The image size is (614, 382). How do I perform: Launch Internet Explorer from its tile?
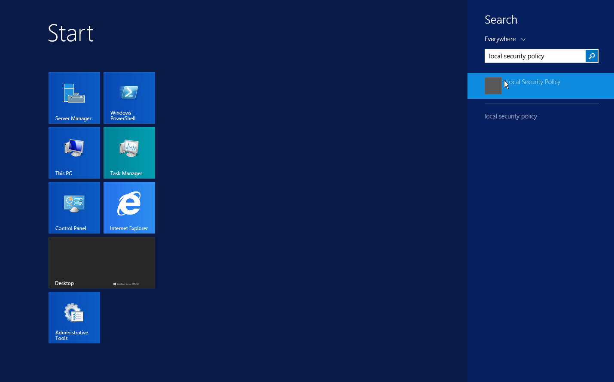click(129, 208)
